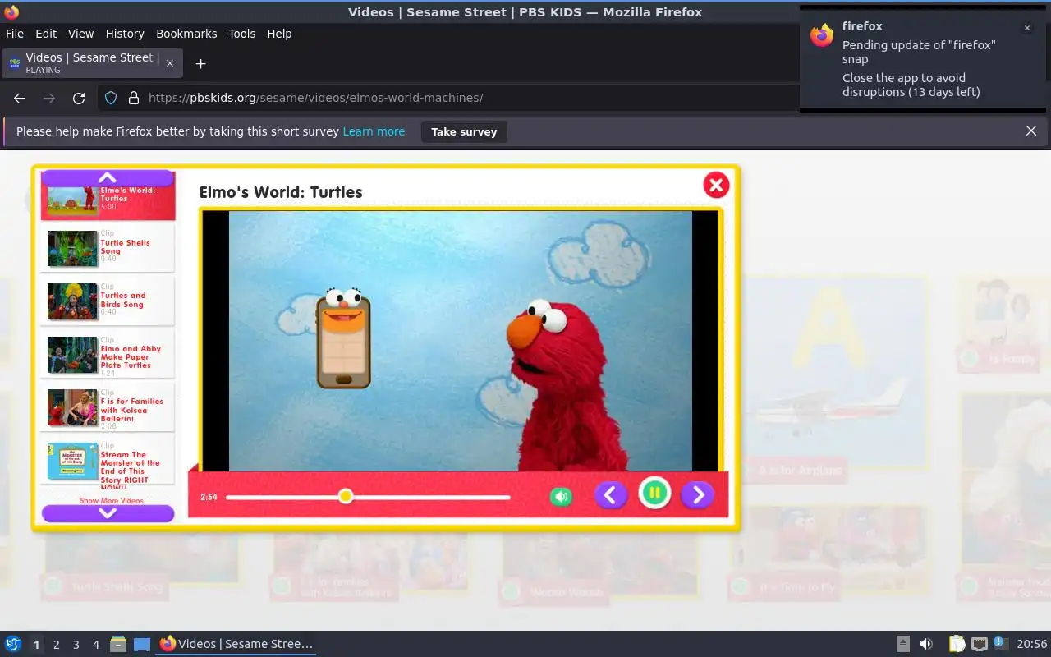
Task: Open the History menu
Action: pos(125,34)
